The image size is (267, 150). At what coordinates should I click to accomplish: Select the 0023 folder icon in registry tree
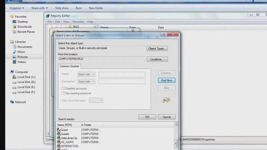tap(70, 27)
